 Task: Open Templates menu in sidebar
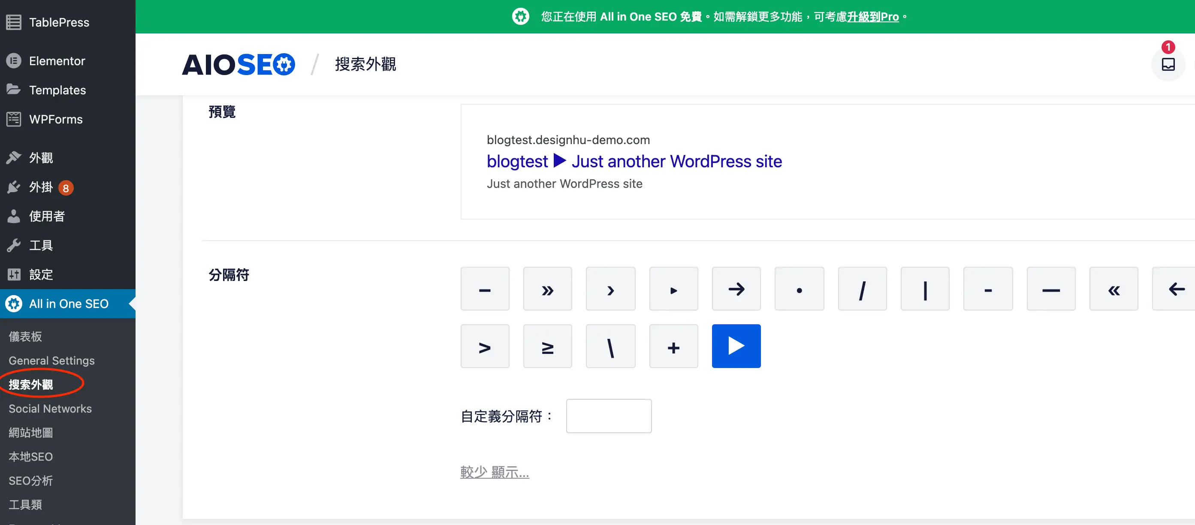tap(68, 90)
